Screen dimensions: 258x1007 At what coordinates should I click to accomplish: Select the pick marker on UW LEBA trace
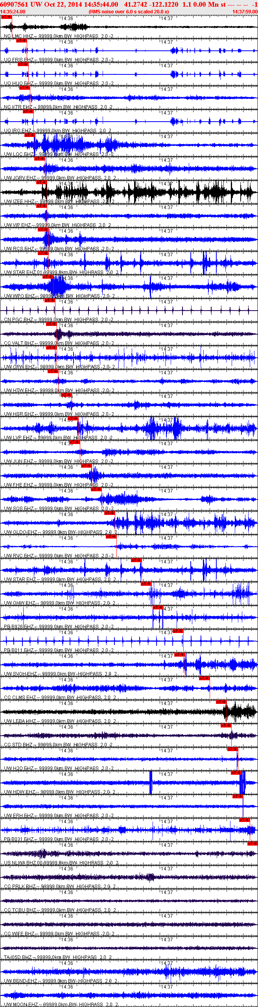221,702
